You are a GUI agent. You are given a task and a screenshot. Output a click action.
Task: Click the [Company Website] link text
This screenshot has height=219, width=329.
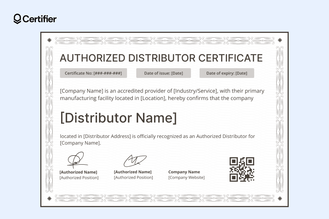[186, 177]
